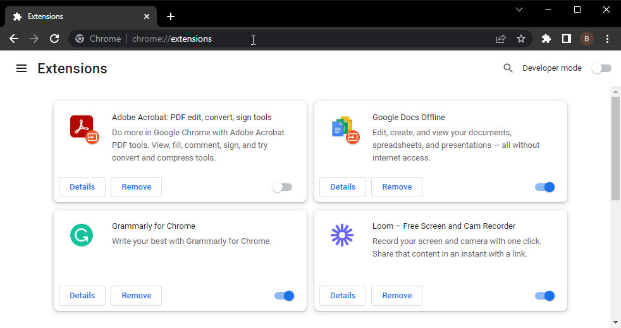Remove the Grammarly for Chrome extension
621x328 pixels.
tap(136, 296)
